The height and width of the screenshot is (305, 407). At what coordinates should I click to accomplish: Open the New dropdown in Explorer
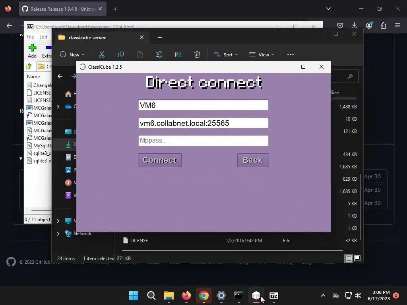(72, 54)
